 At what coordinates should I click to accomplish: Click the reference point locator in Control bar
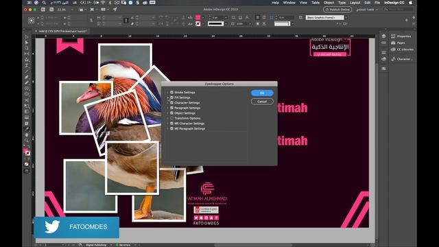31,20
